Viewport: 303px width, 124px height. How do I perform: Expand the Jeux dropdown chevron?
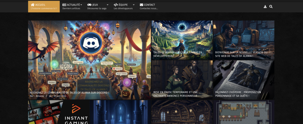(107, 5)
